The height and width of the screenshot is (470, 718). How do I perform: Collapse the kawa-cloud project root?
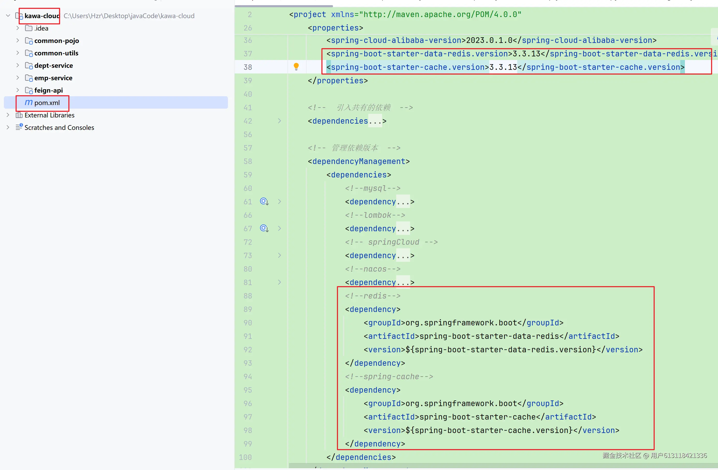8,15
